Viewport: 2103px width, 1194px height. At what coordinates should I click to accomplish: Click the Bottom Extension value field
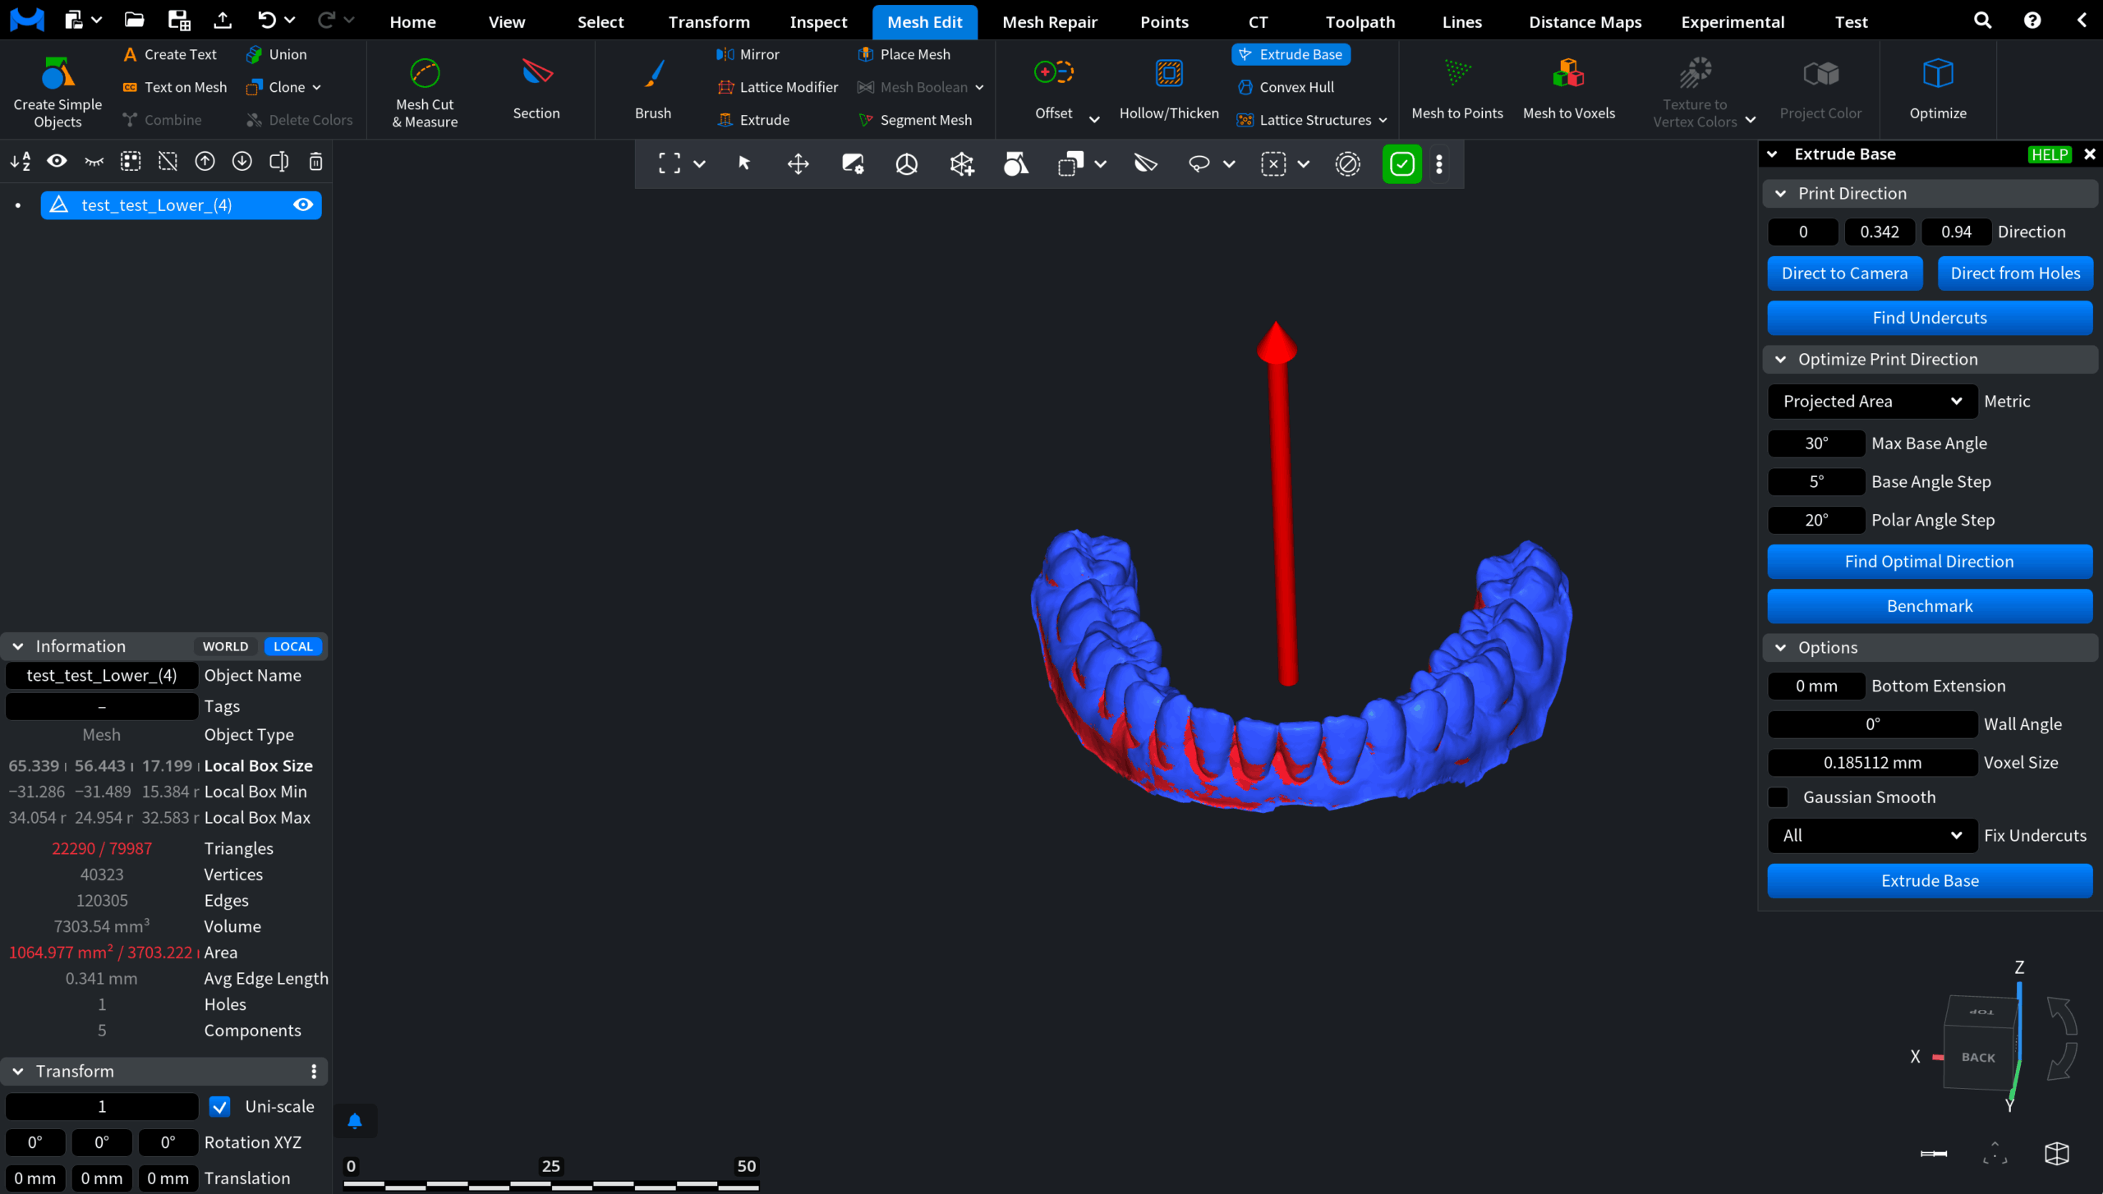click(x=1815, y=686)
